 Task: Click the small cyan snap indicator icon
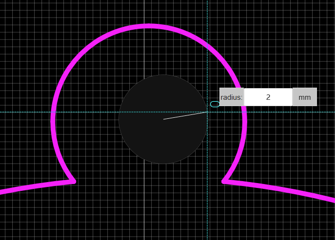(x=215, y=104)
